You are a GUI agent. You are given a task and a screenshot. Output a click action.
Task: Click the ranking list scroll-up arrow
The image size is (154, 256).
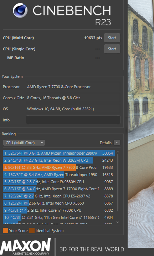pyautogui.click(x=118, y=152)
